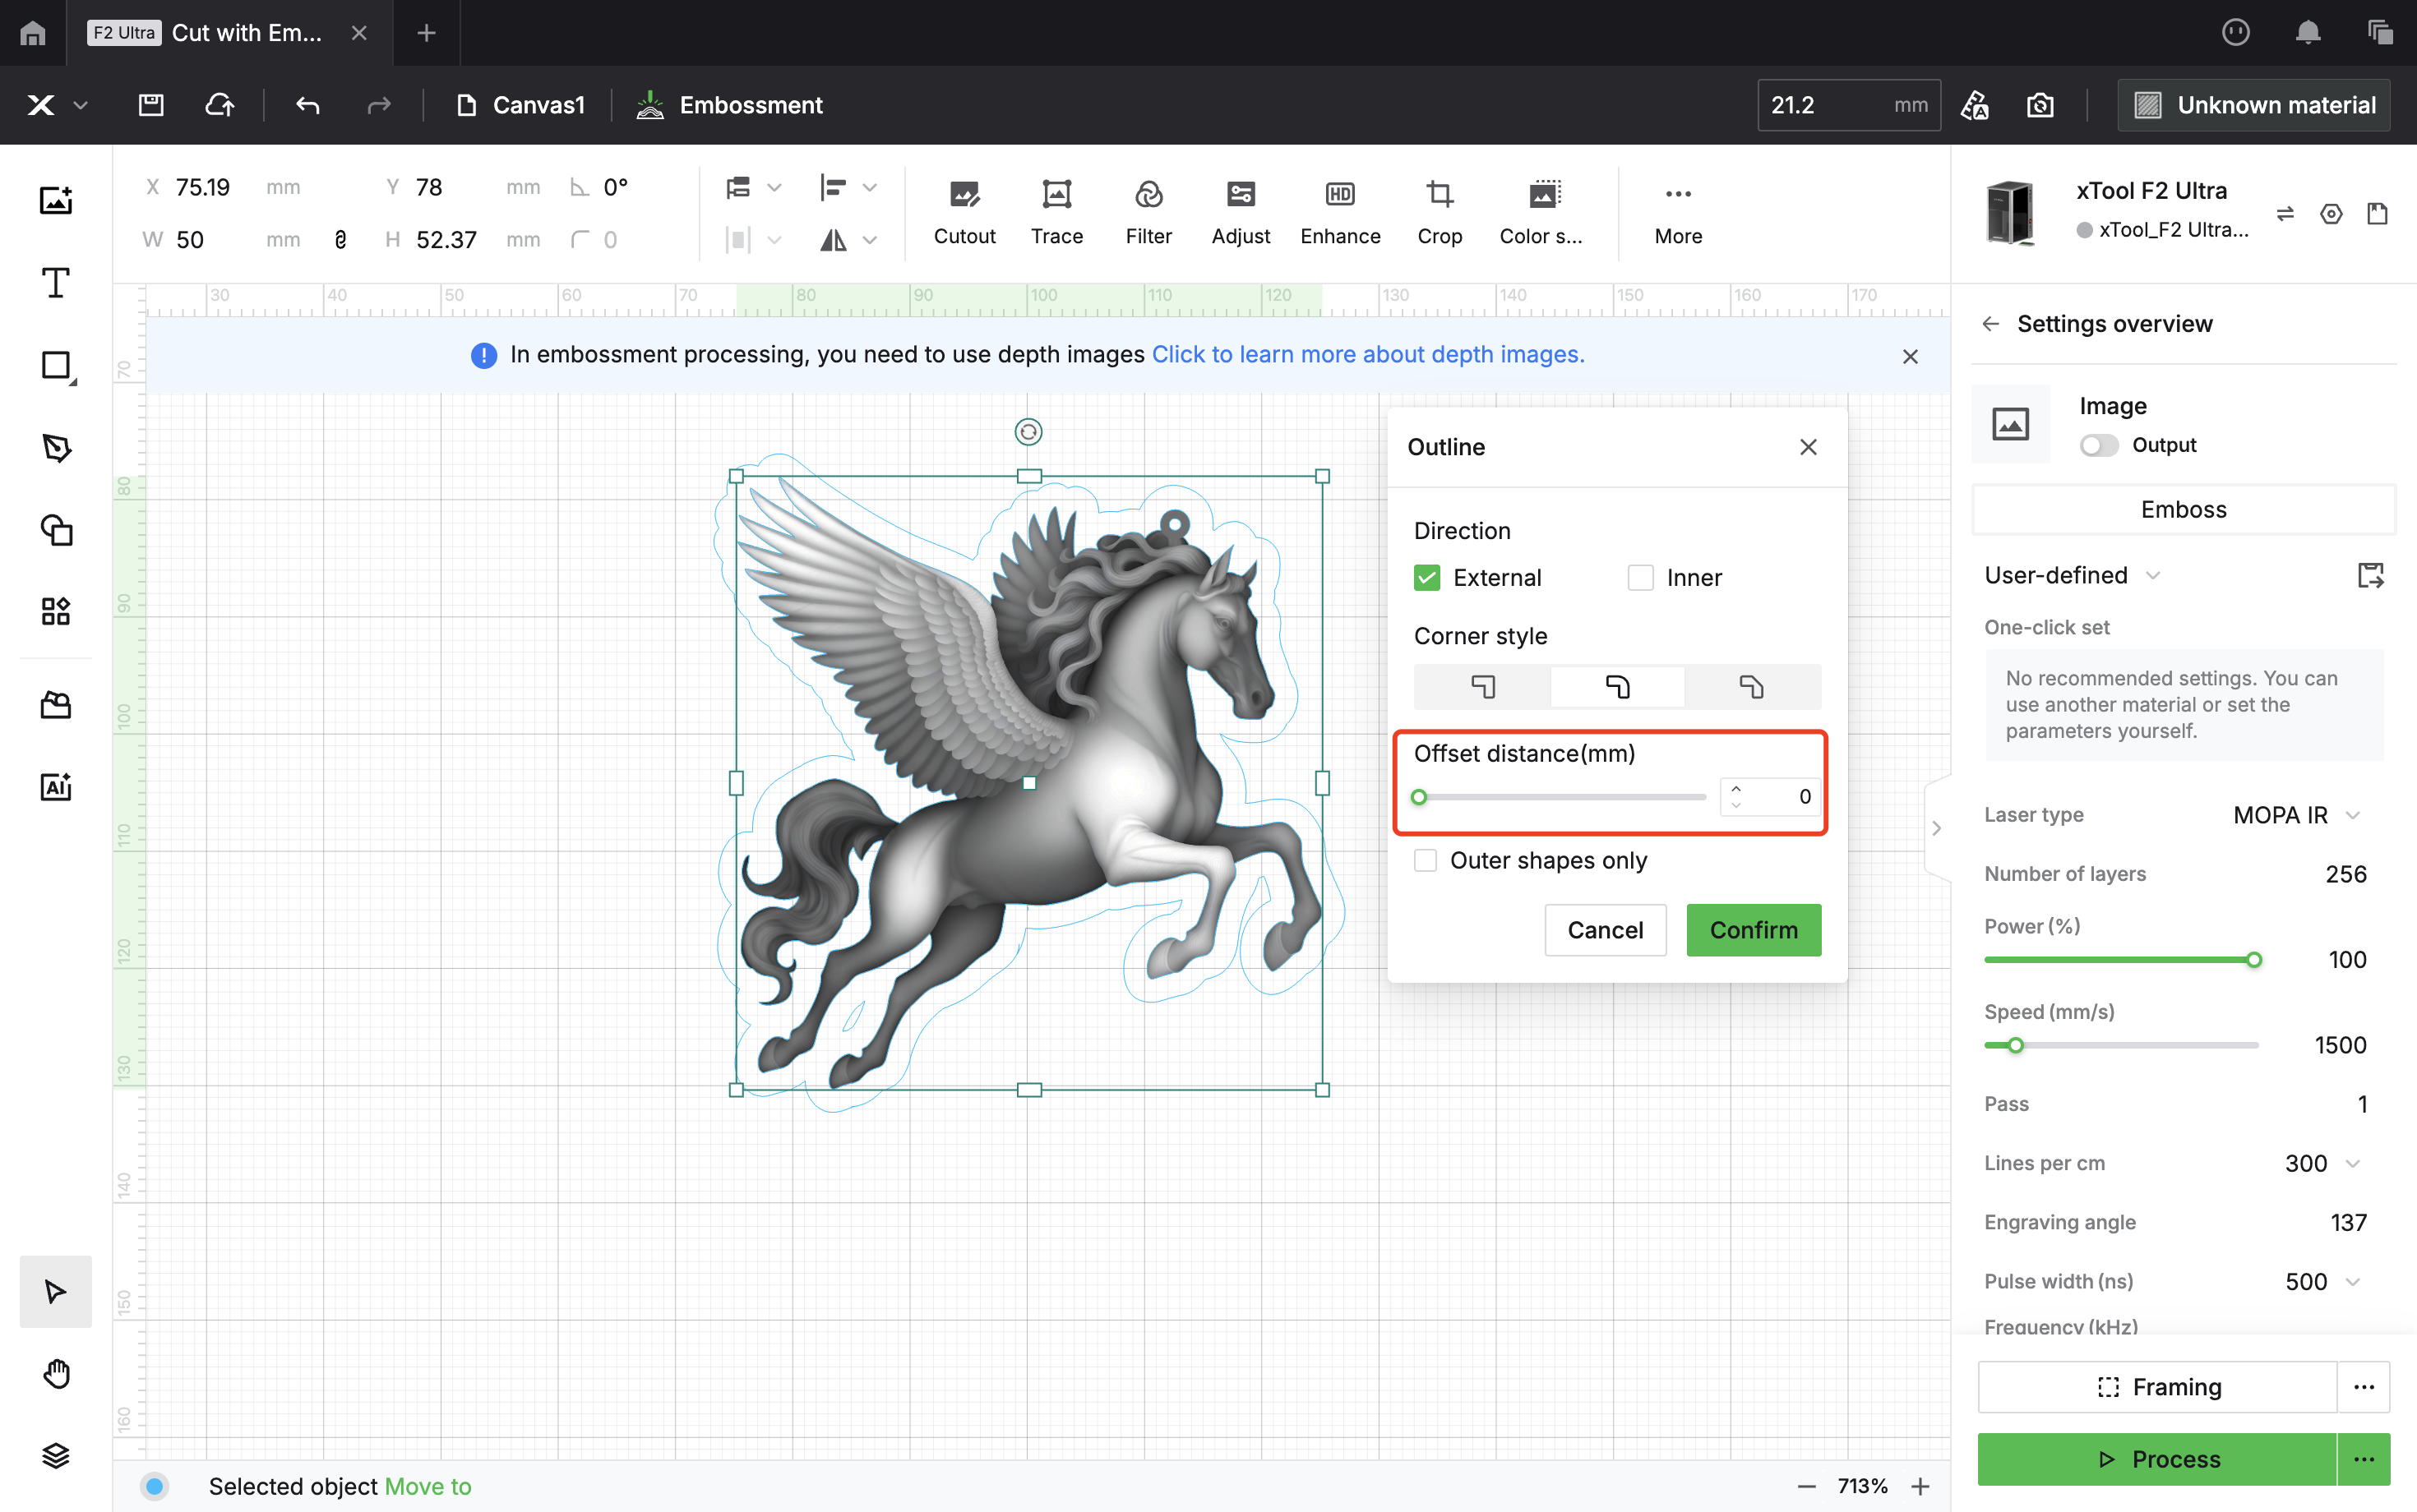The height and width of the screenshot is (1512, 2417).
Task: Toggle the Image Output switch
Action: click(x=2099, y=445)
